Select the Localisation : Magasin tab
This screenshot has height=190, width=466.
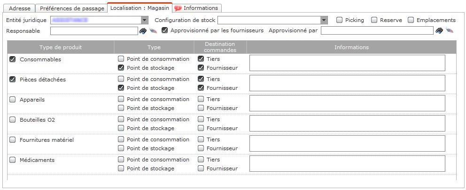coord(140,8)
